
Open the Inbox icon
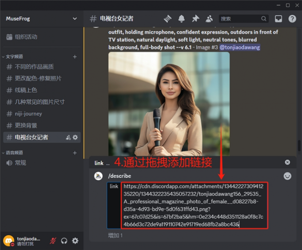click(278, 19)
